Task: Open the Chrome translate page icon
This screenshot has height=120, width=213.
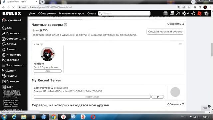Action: click(x=179, y=7)
